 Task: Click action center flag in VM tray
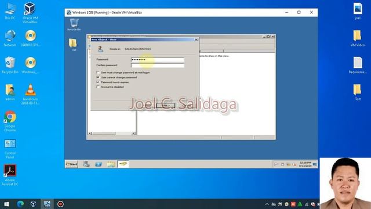[x=276, y=164]
